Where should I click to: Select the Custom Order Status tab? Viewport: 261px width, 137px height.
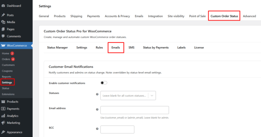click(x=224, y=16)
